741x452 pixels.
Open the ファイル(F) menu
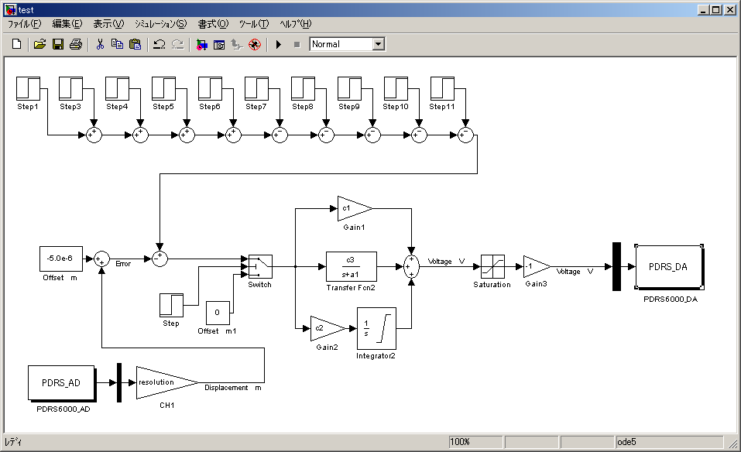[24, 24]
